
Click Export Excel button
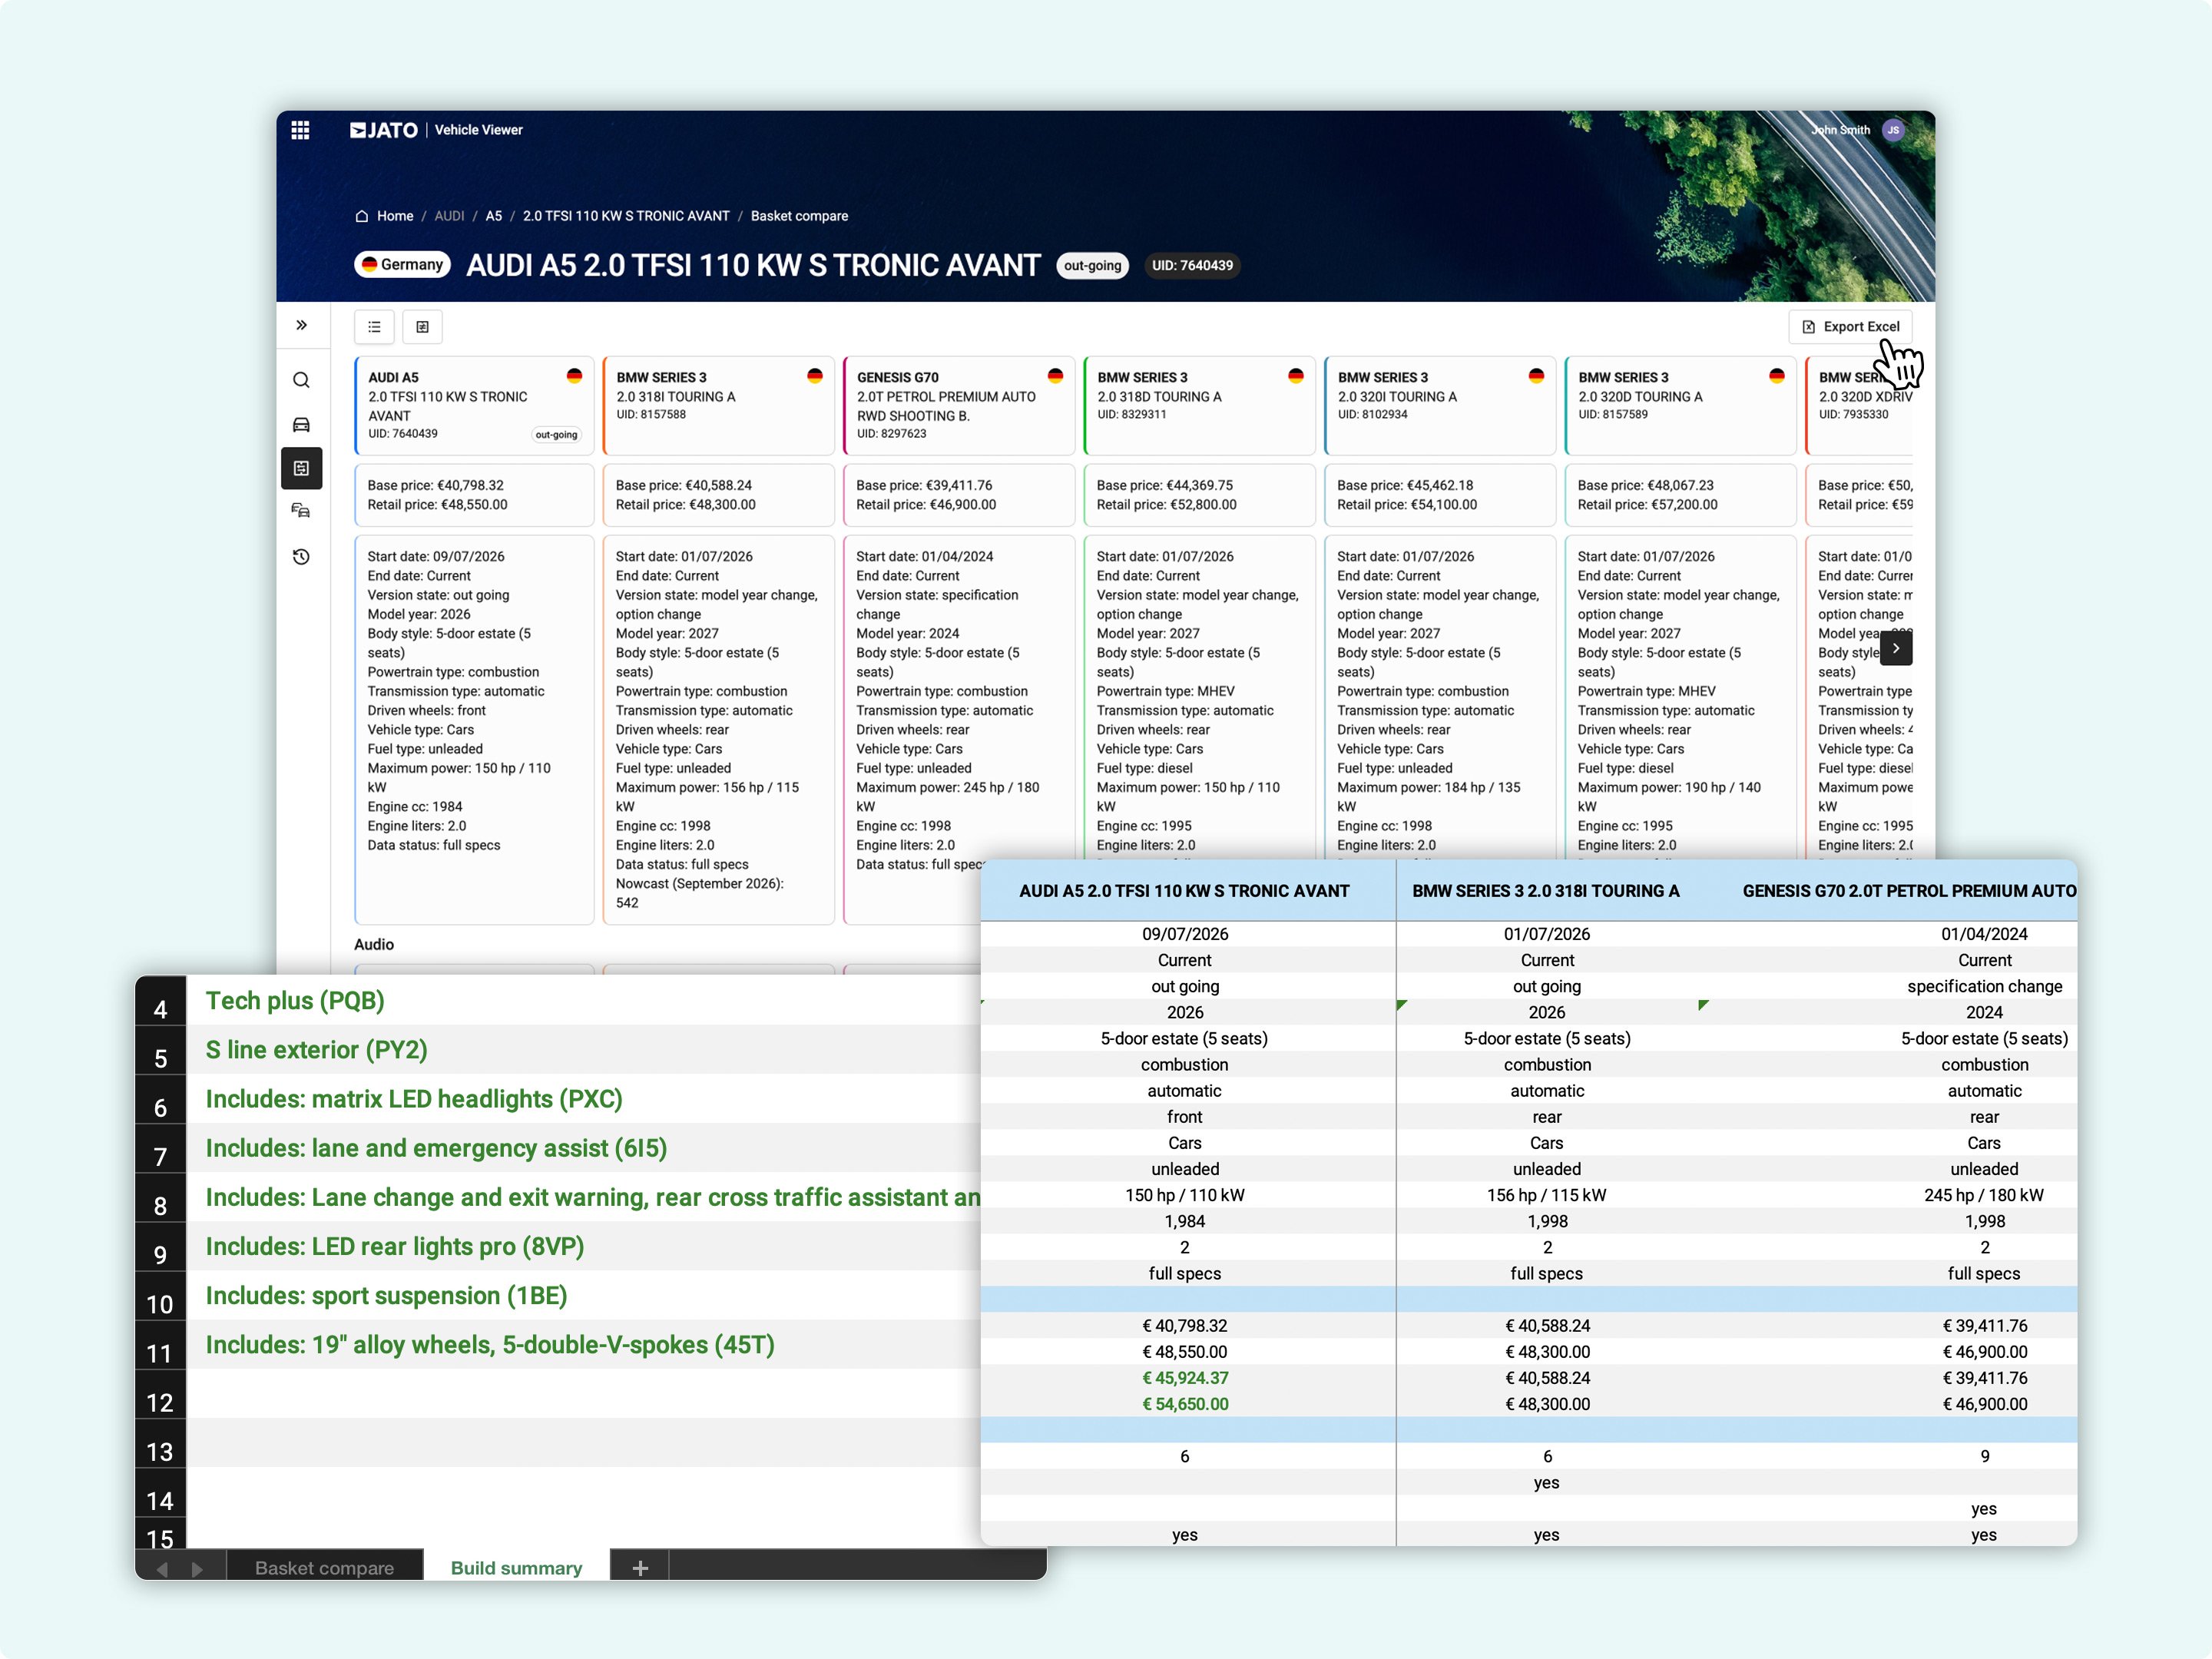coord(1850,327)
